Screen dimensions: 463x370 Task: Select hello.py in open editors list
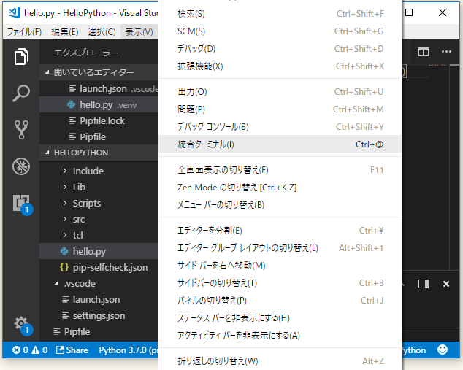pyautogui.click(x=99, y=105)
